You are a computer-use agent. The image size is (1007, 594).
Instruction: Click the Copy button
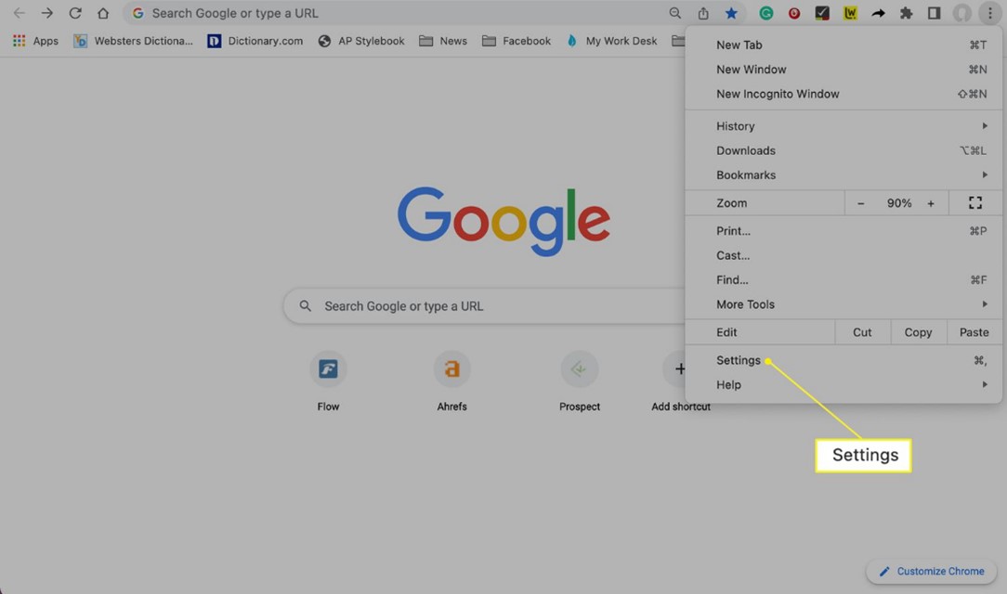pyautogui.click(x=919, y=332)
